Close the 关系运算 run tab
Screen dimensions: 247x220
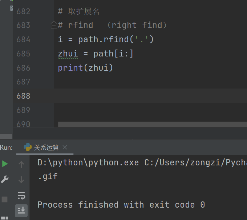[x=65, y=148]
